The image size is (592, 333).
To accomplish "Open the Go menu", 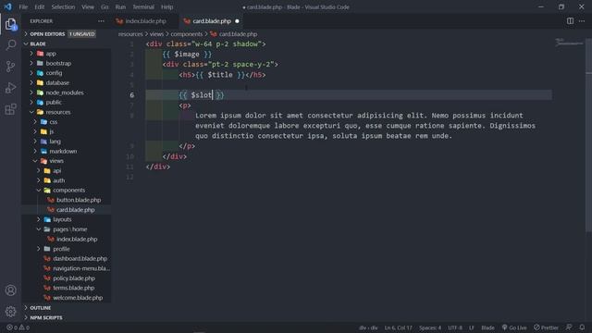I will tap(105, 6).
